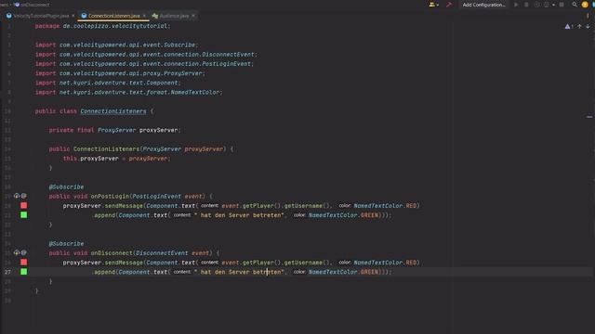
Task: Open green color swatch in onPostLogin gutter
Action: click(x=23, y=214)
